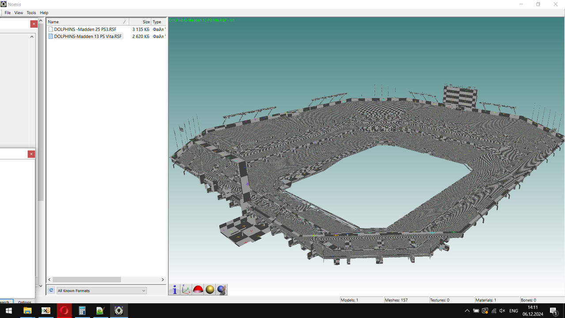Click the left panel scroll-down arrow
565x318 pixels.
click(x=41, y=286)
